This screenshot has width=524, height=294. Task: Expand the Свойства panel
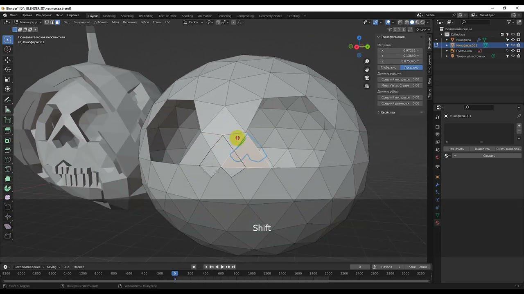[x=388, y=112]
